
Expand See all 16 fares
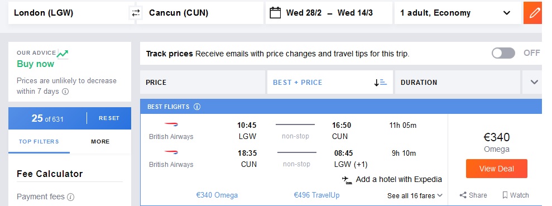415,195
